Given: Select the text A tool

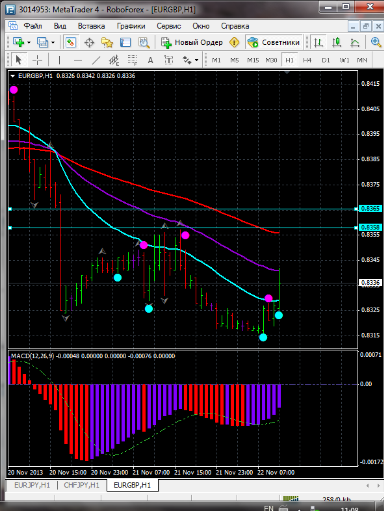Looking at the screenshot, I should click(150, 60).
